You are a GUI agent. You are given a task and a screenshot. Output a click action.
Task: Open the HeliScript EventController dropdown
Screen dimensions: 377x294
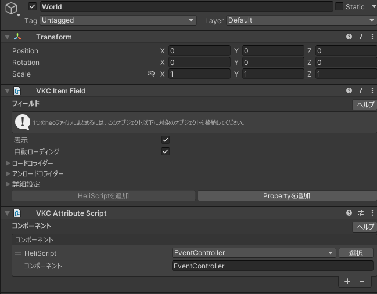click(x=254, y=253)
